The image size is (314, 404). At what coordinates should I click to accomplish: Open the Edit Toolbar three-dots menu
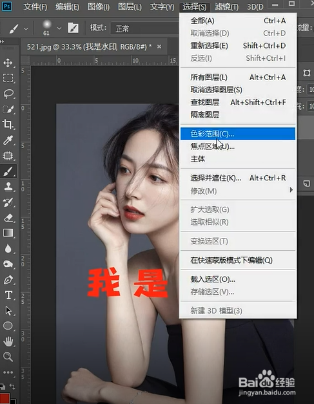pos(8,372)
